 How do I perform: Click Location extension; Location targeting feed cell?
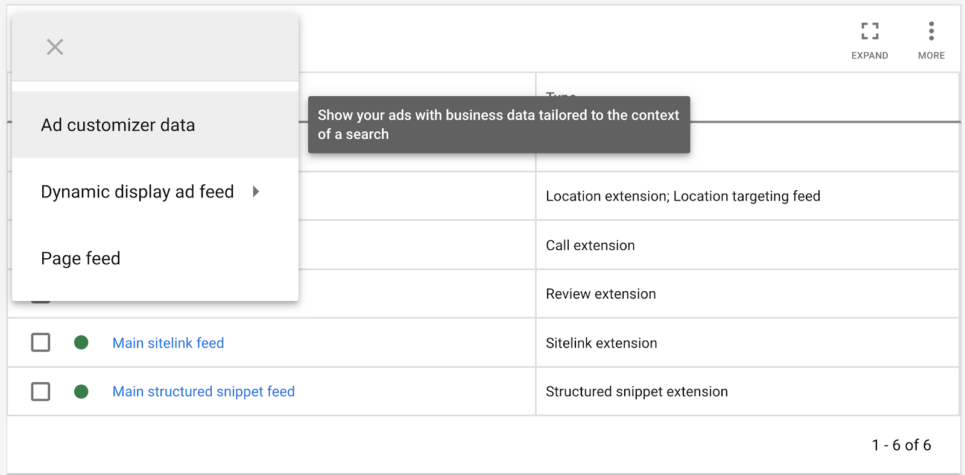[683, 196]
